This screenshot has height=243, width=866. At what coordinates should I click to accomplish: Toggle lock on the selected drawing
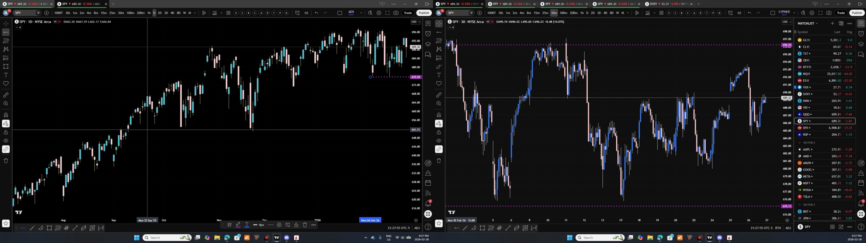296,225
